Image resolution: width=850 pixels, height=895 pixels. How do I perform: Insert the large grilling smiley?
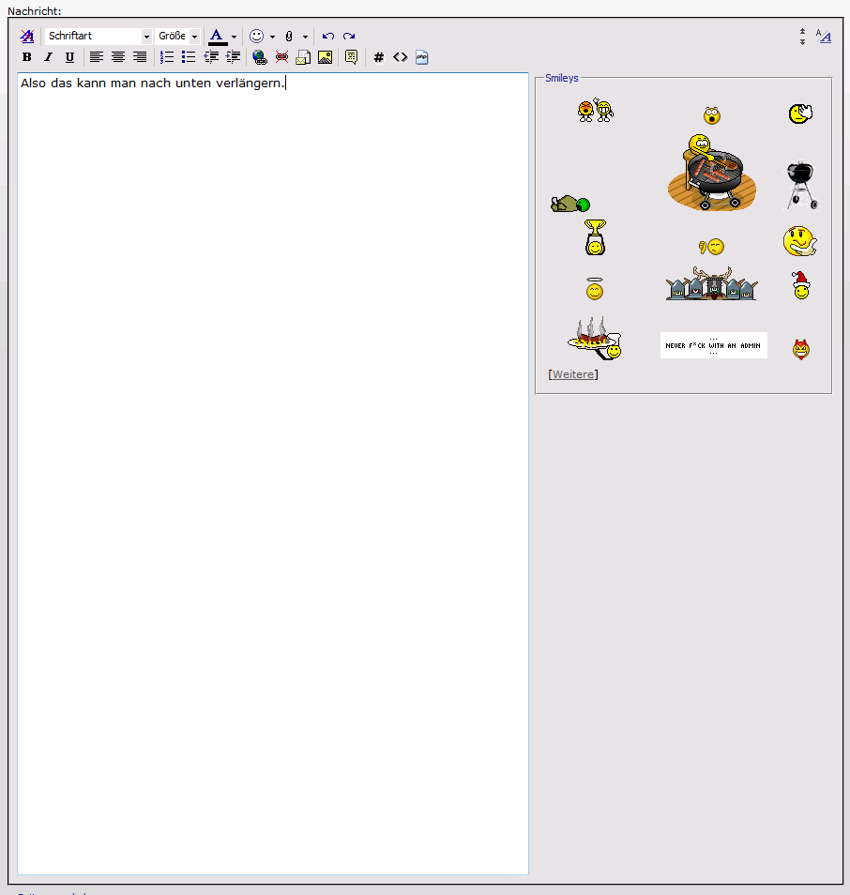[712, 173]
